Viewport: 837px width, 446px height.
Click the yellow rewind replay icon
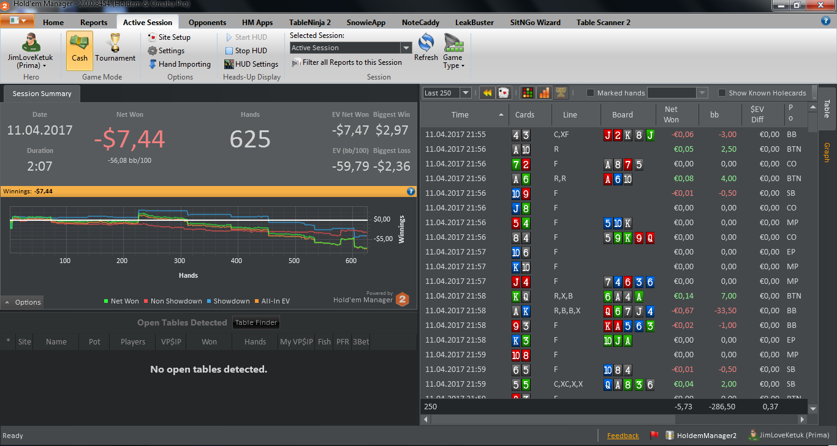tap(487, 93)
